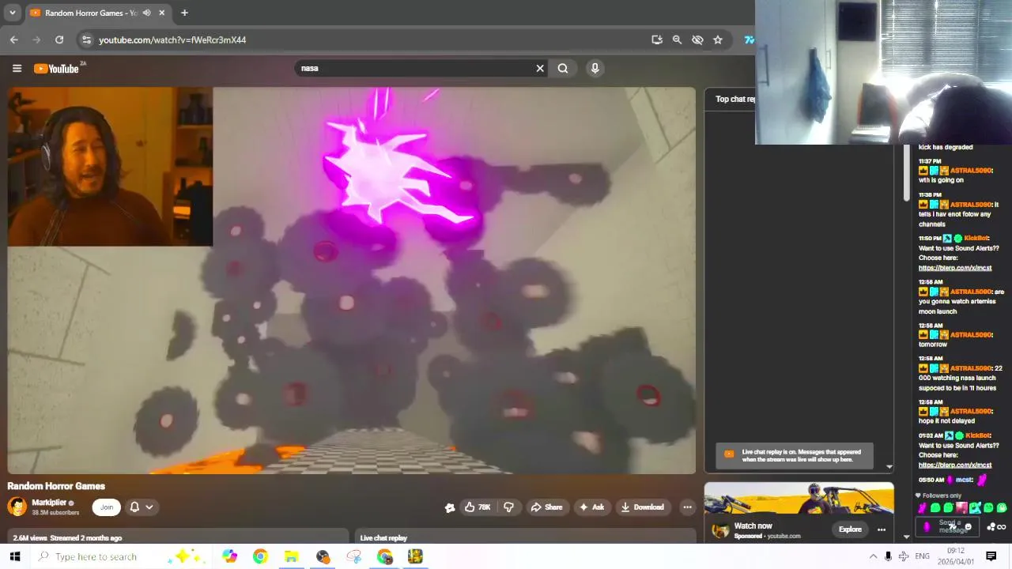
Task: Open the YouTube hamburger guide menu
Action: pyautogui.click(x=17, y=68)
